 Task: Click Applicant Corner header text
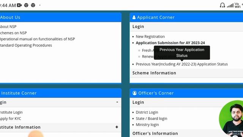156,18
